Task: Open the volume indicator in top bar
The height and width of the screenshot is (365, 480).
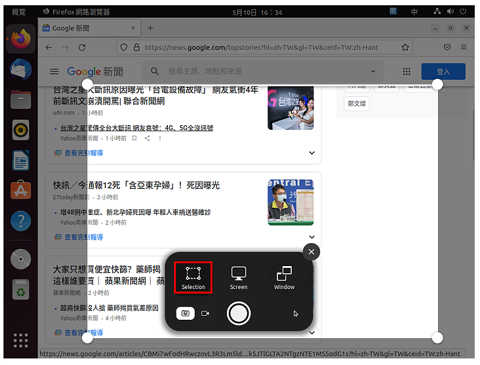Action: pos(450,12)
